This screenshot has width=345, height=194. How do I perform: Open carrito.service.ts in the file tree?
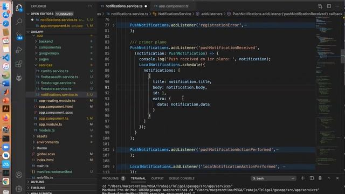coord(54,71)
